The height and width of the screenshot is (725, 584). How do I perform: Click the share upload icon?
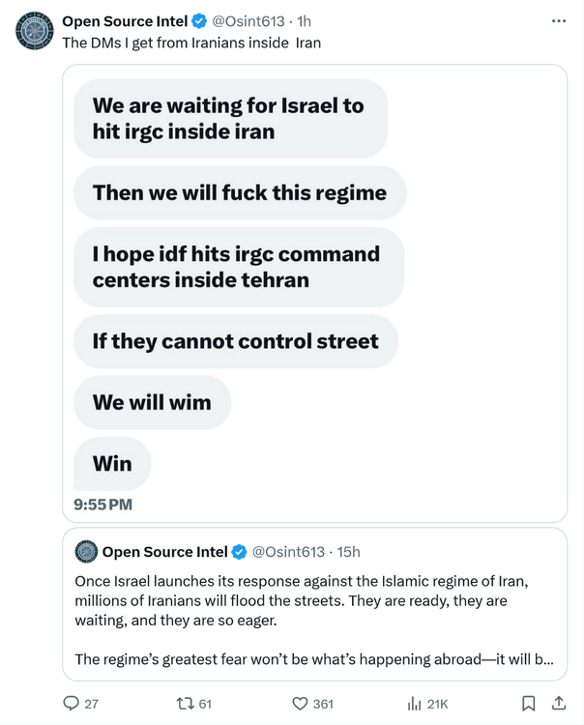[559, 703]
